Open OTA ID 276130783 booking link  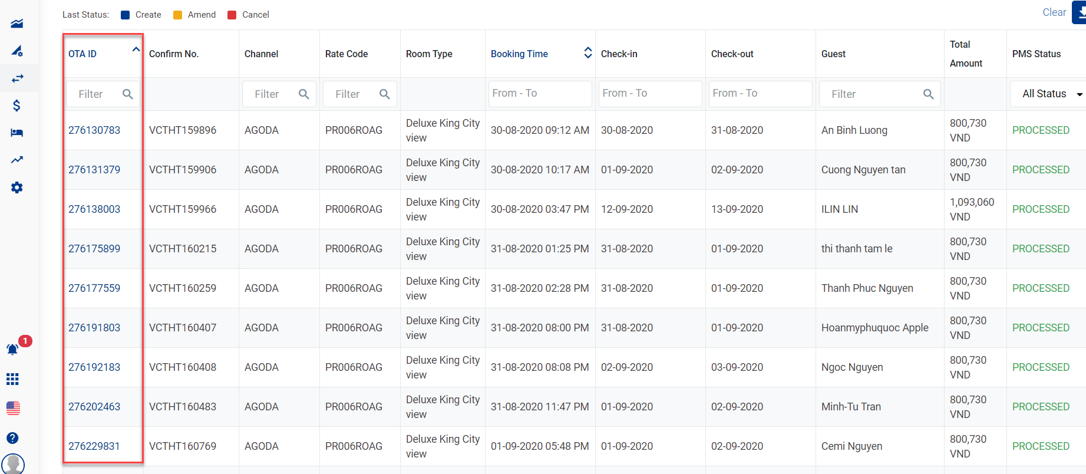tap(94, 130)
